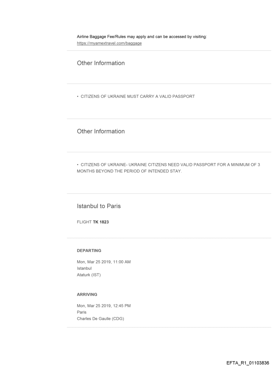The width and height of the screenshot is (278, 366).
Task: Click the NEED VALID PASSPORT FOR A MINIMUM line
Action: click(x=169, y=165)
